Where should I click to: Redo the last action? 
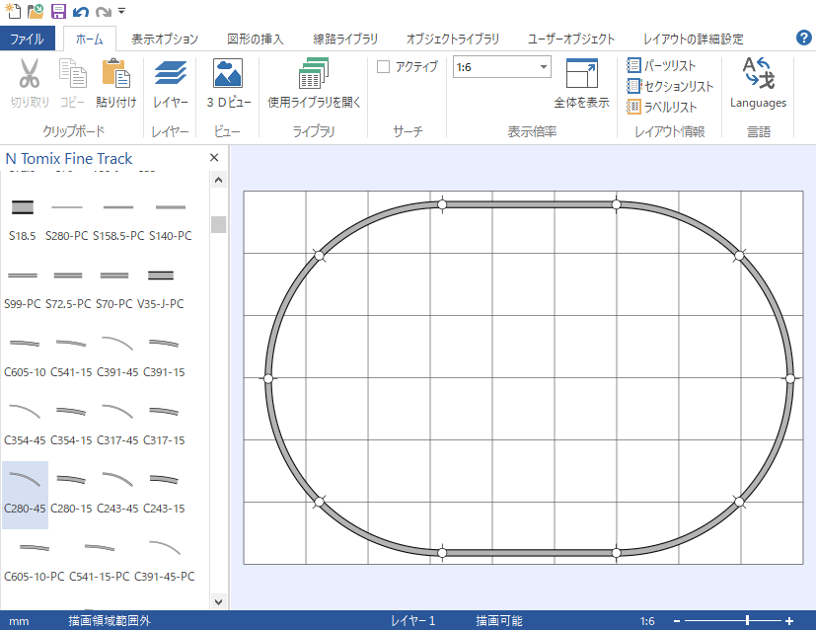click(x=103, y=12)
